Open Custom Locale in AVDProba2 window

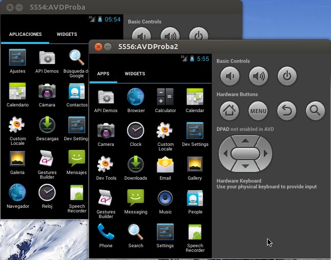pos(165,137)
